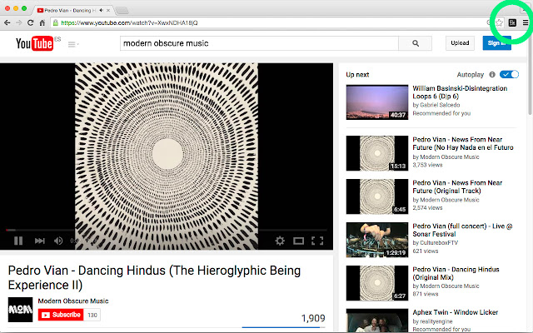The width and height of the screenshot is (533, 333).
Task: Open Aphex Twin - Window Licker title
Action: coord(456,312)
